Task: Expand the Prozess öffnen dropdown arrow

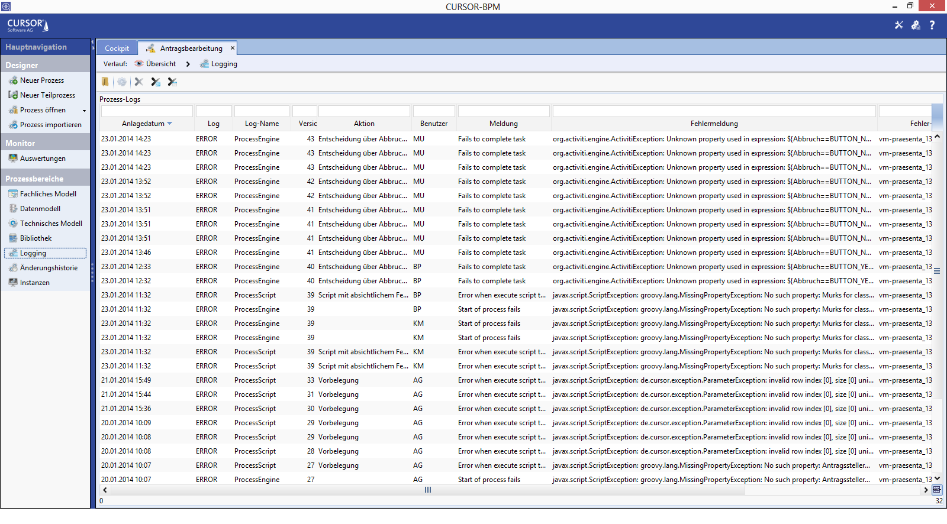Action: tap(84, 111)
